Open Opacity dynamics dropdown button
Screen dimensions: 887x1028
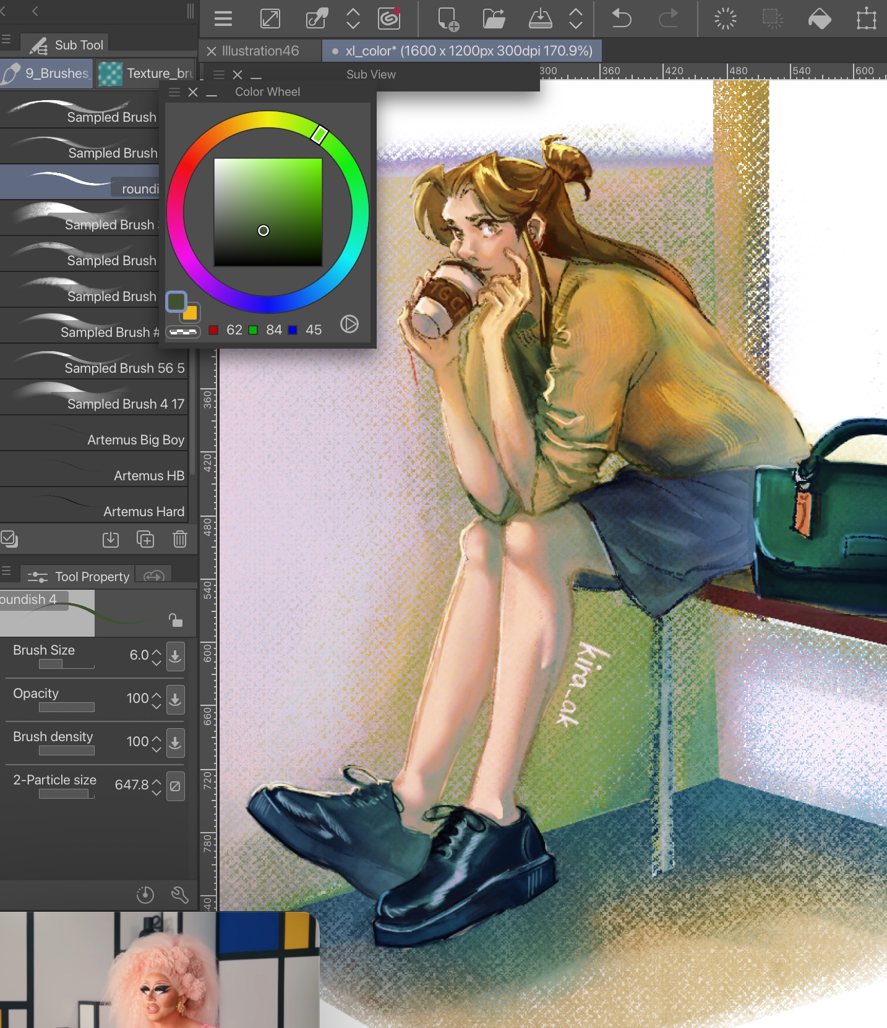(x=176, y=699)
